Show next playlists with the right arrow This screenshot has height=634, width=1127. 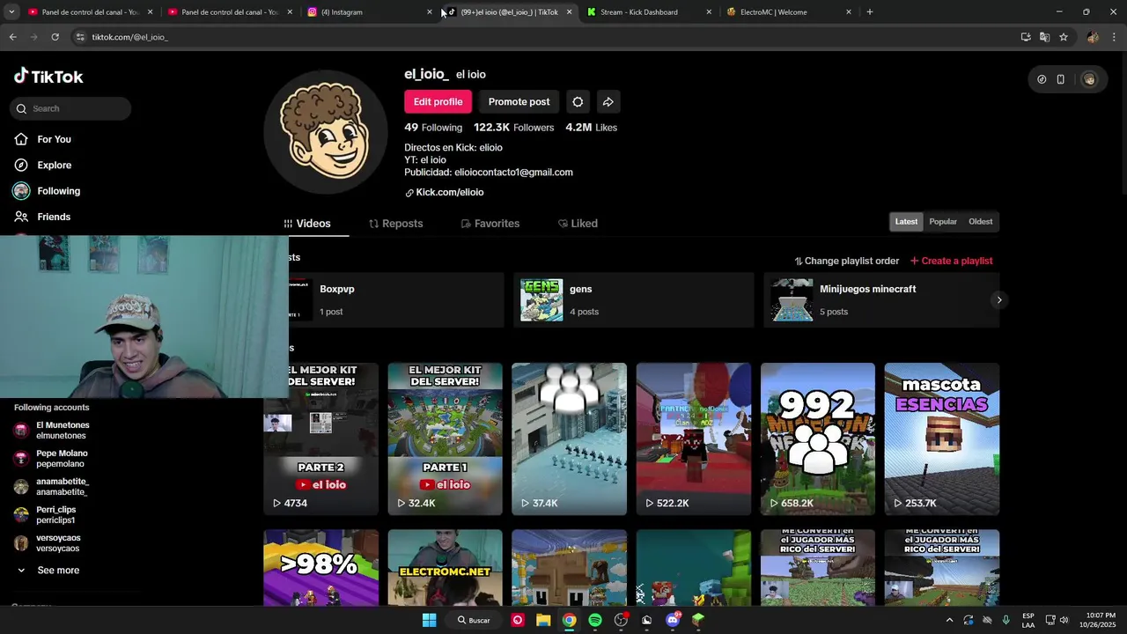998,300
